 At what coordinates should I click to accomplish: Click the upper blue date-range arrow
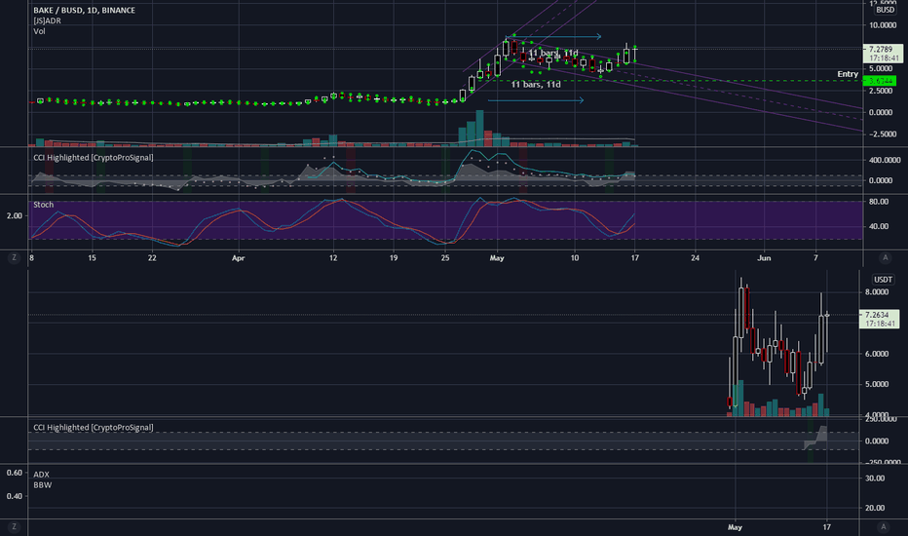(553, 36)
